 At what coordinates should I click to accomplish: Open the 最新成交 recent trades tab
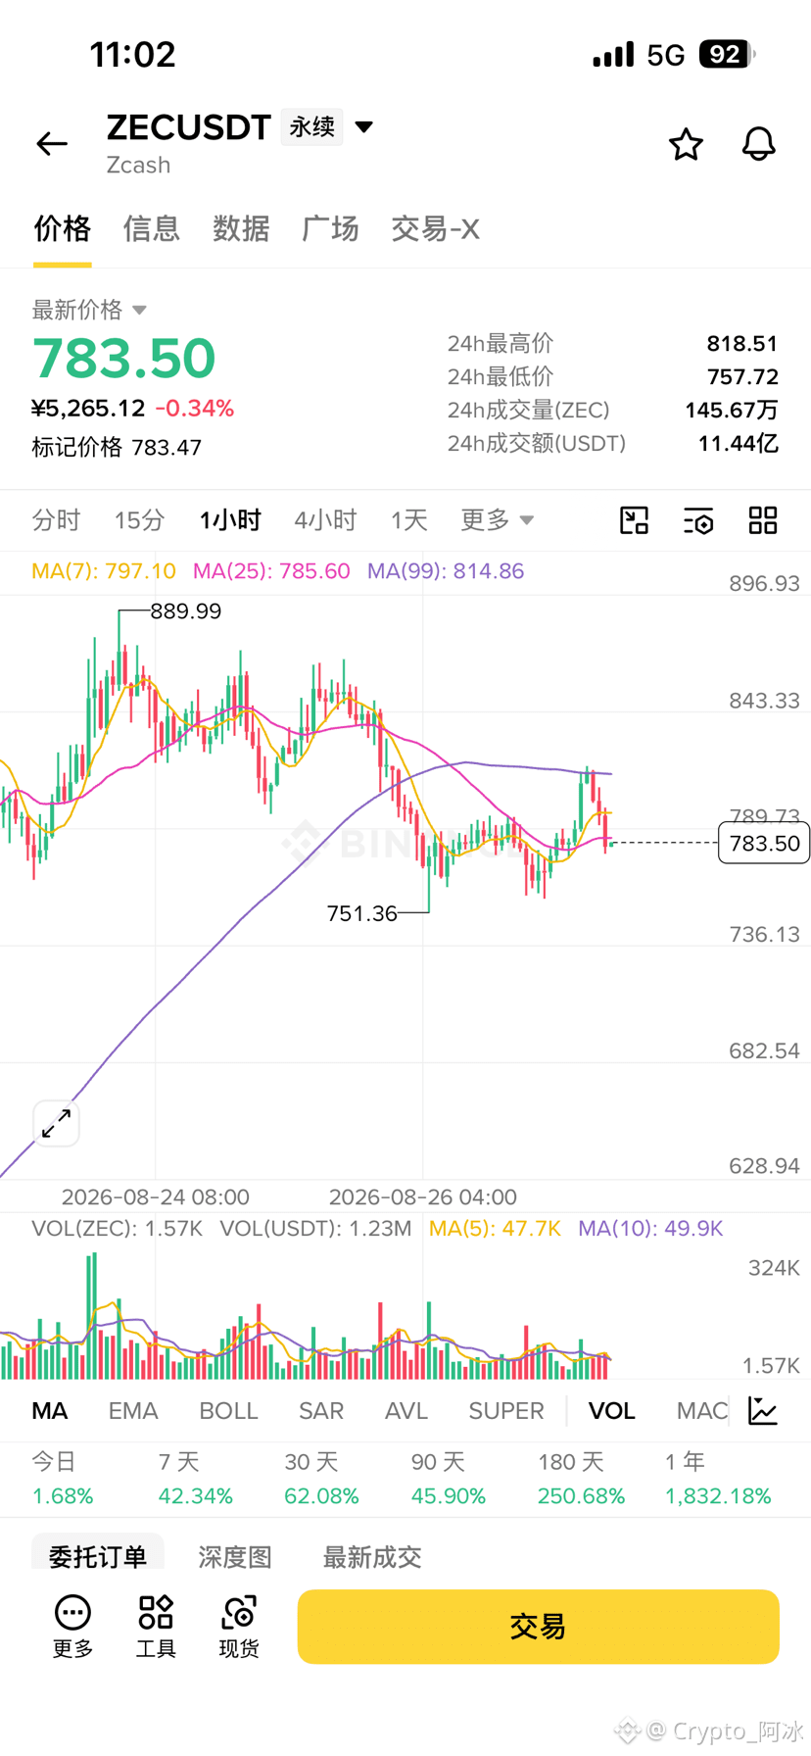point(372,1556)
